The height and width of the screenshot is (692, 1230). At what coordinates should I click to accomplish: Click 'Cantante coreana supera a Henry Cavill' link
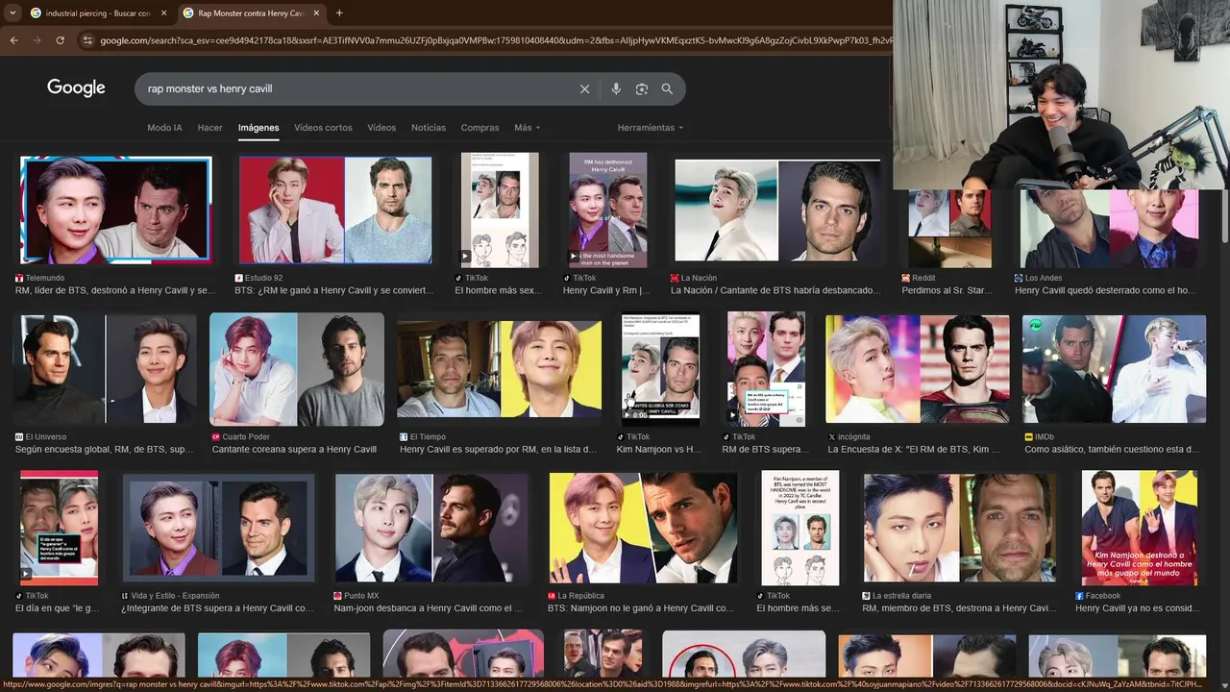[294, 449]
